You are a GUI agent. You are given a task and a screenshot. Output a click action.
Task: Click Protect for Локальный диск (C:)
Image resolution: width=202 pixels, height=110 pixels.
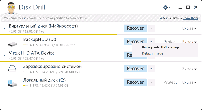170,82
